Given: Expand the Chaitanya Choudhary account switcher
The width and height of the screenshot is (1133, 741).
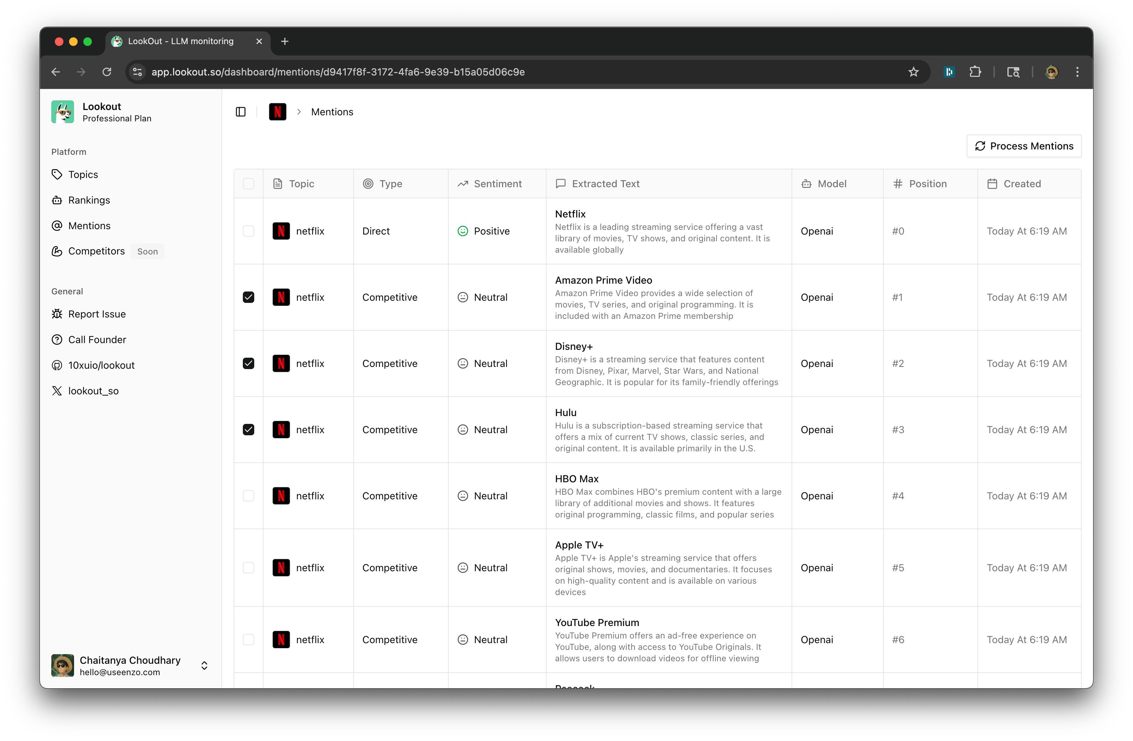Looking at the screenshot, I should click(x=204, y=665).
